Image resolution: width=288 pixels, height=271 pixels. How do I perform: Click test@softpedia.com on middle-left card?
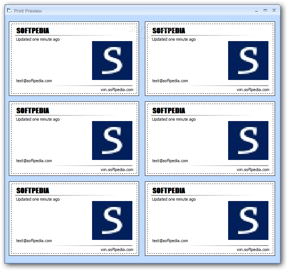click(x=34, y=161)
